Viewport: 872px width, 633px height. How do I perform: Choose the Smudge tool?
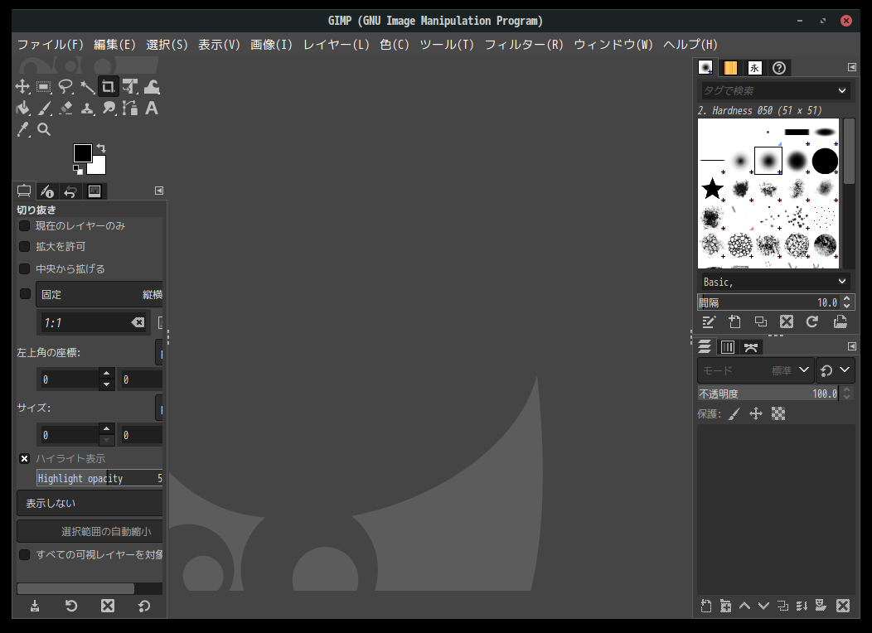pos(109,108)
